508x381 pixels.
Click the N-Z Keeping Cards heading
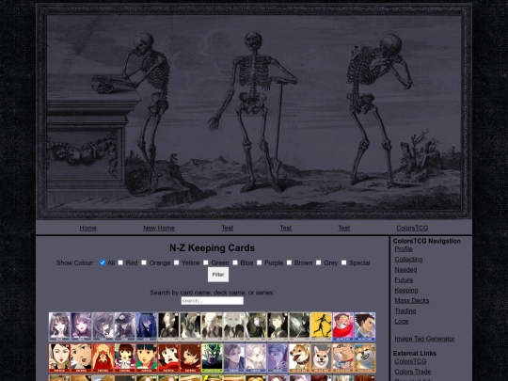pos(213,248)
